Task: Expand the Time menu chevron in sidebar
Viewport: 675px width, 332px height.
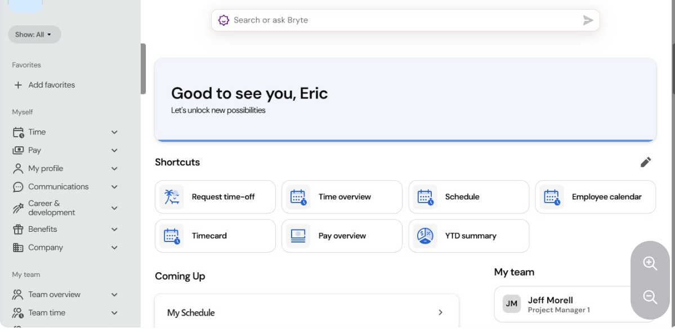Action: coord(114,132)
